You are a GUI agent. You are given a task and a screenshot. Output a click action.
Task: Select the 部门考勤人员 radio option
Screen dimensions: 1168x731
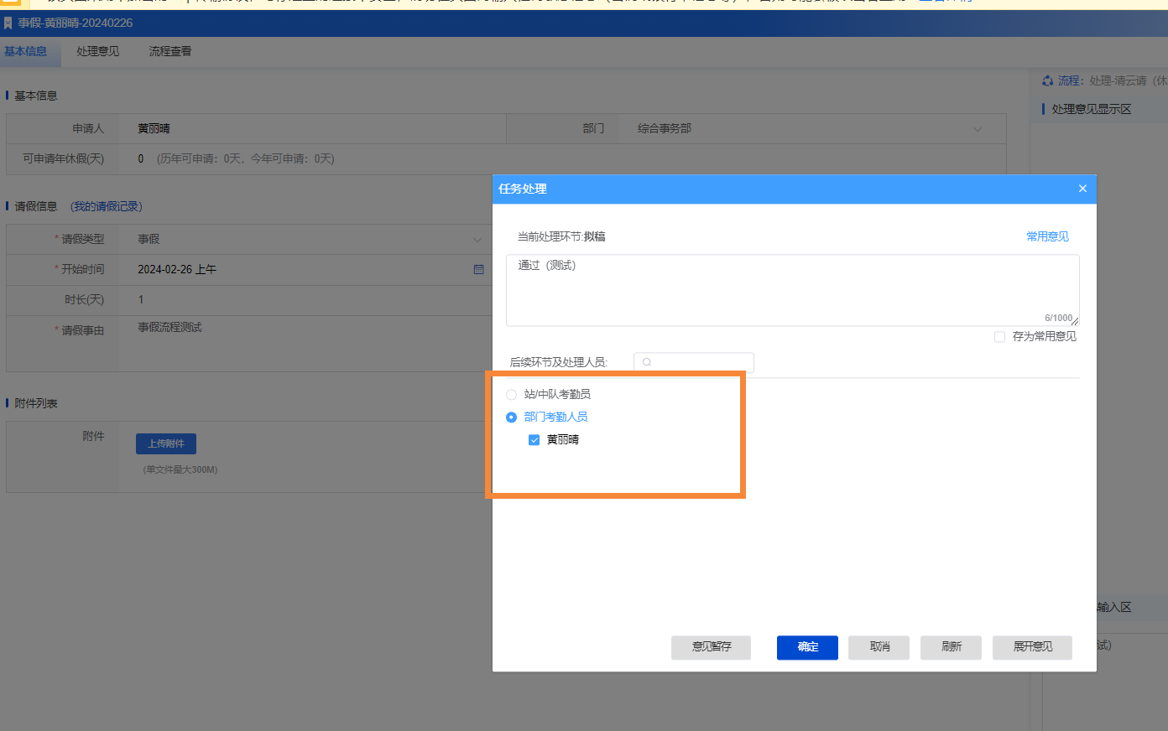511,417
